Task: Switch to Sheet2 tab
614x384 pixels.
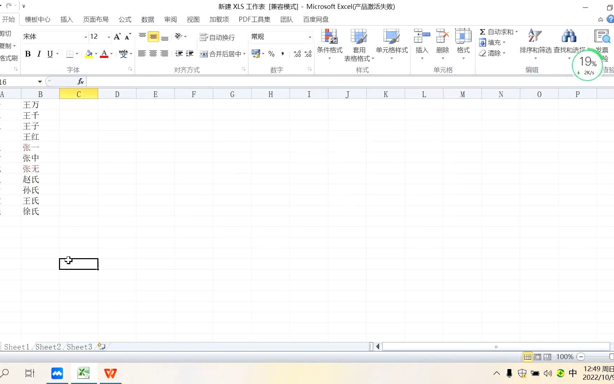Action: [48, 347]
